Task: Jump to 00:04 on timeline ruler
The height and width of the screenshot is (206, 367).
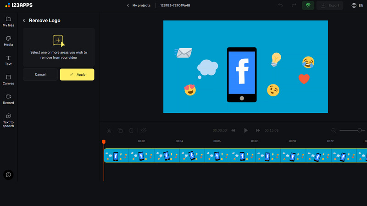Action: click(179, 141)
